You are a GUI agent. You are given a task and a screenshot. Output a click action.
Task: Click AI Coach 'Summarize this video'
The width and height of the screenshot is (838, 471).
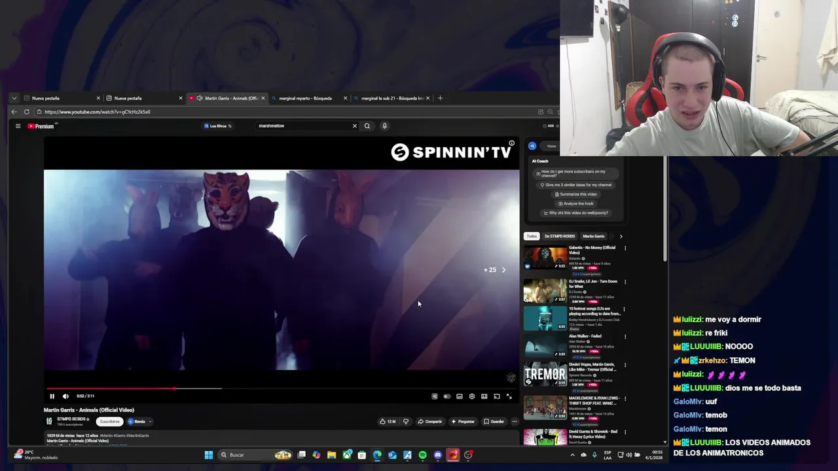pyautogui.click(x=576, y=194)
